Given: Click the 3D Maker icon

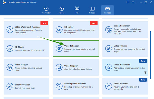Looking at the screenshot, I should (x=10, y=48).
